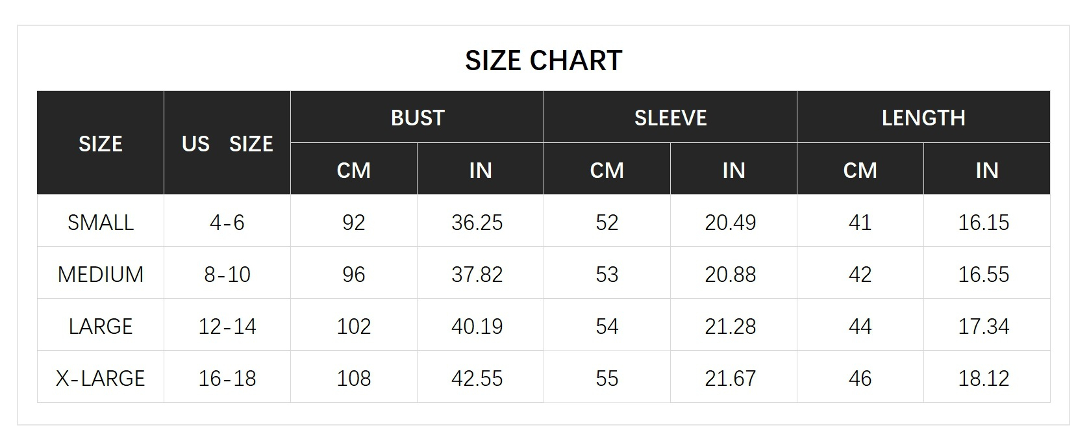
Task: Click the 4-6 US size cell
Action: (227, 222)
